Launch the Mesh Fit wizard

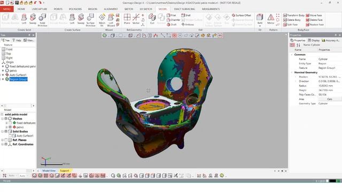pos(102,20)
